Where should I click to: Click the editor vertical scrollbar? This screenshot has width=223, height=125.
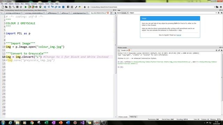click(115, 45)
